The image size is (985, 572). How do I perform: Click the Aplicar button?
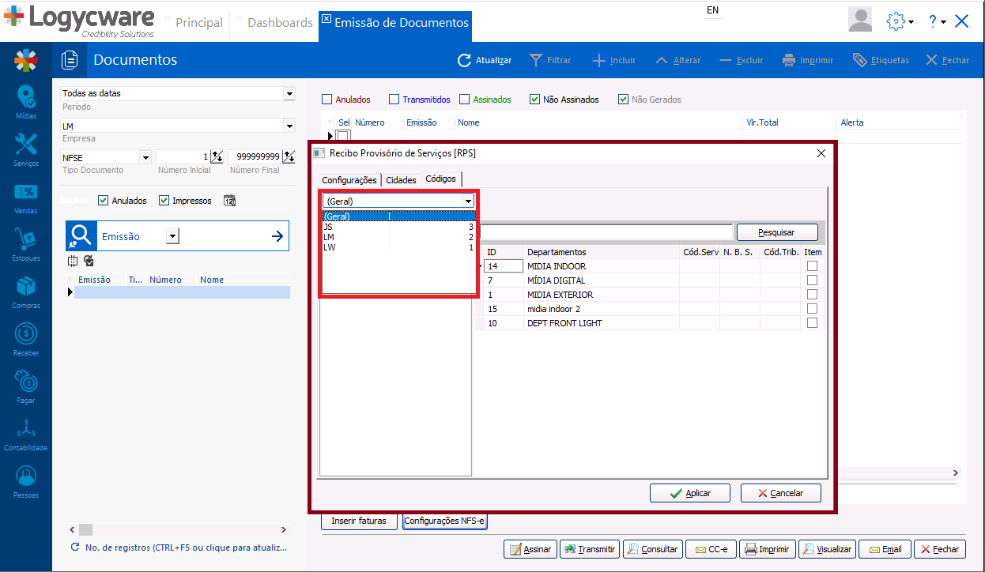point(690,493)
